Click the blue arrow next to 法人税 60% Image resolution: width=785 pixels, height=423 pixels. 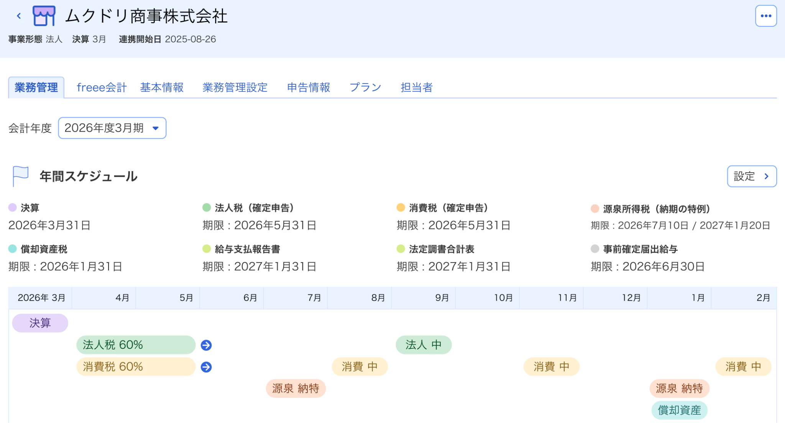(x=206, y=345)
